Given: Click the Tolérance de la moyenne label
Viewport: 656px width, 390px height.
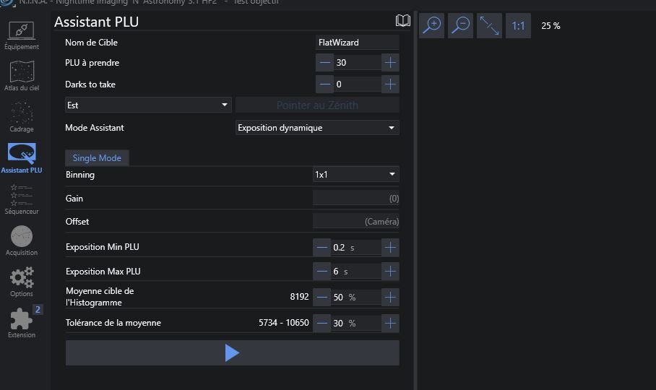Looking at the screenshot, I should [113, 323].
